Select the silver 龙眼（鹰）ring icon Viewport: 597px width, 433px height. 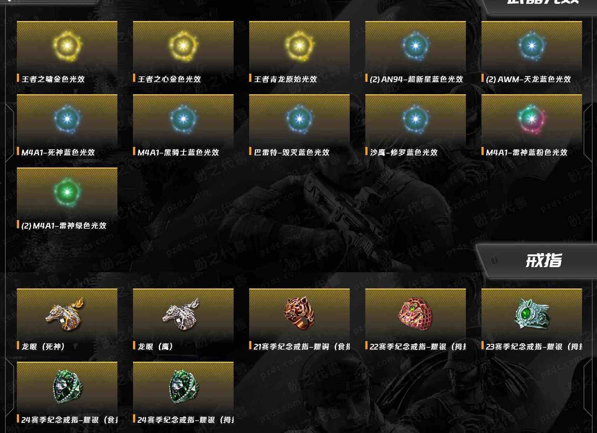[x=181, y=313]
